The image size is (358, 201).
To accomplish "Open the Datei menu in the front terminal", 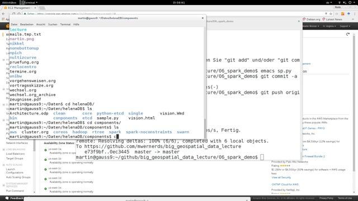I will 14,25.
